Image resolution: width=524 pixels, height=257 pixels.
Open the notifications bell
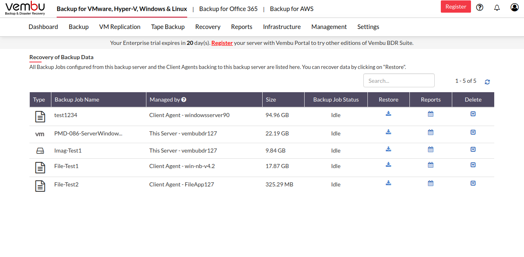(497, 7)
